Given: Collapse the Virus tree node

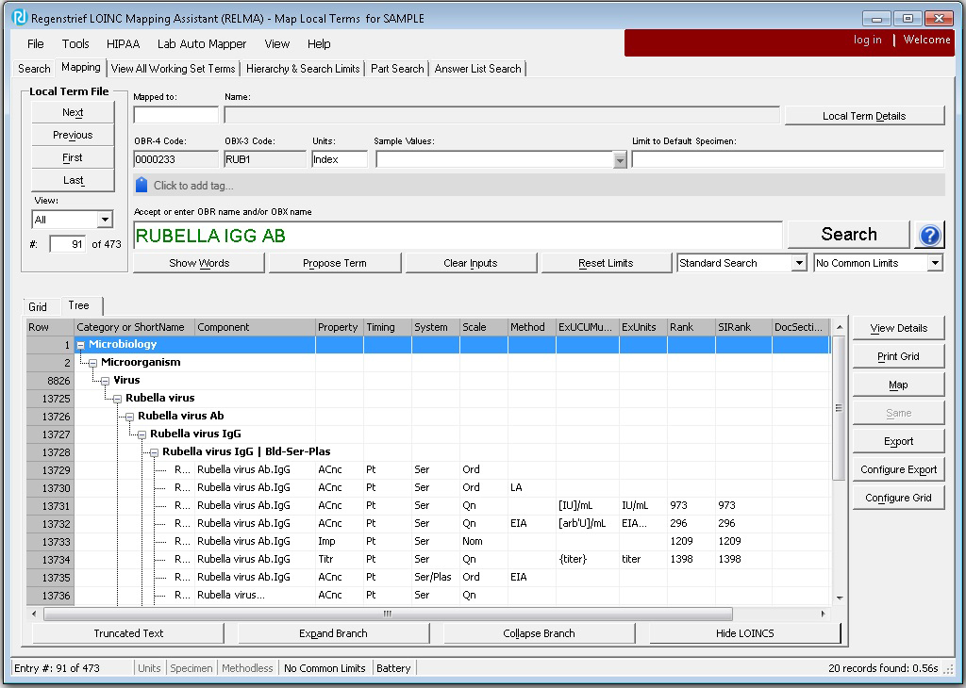Looking at the screenshot, I should pos(106,381).
